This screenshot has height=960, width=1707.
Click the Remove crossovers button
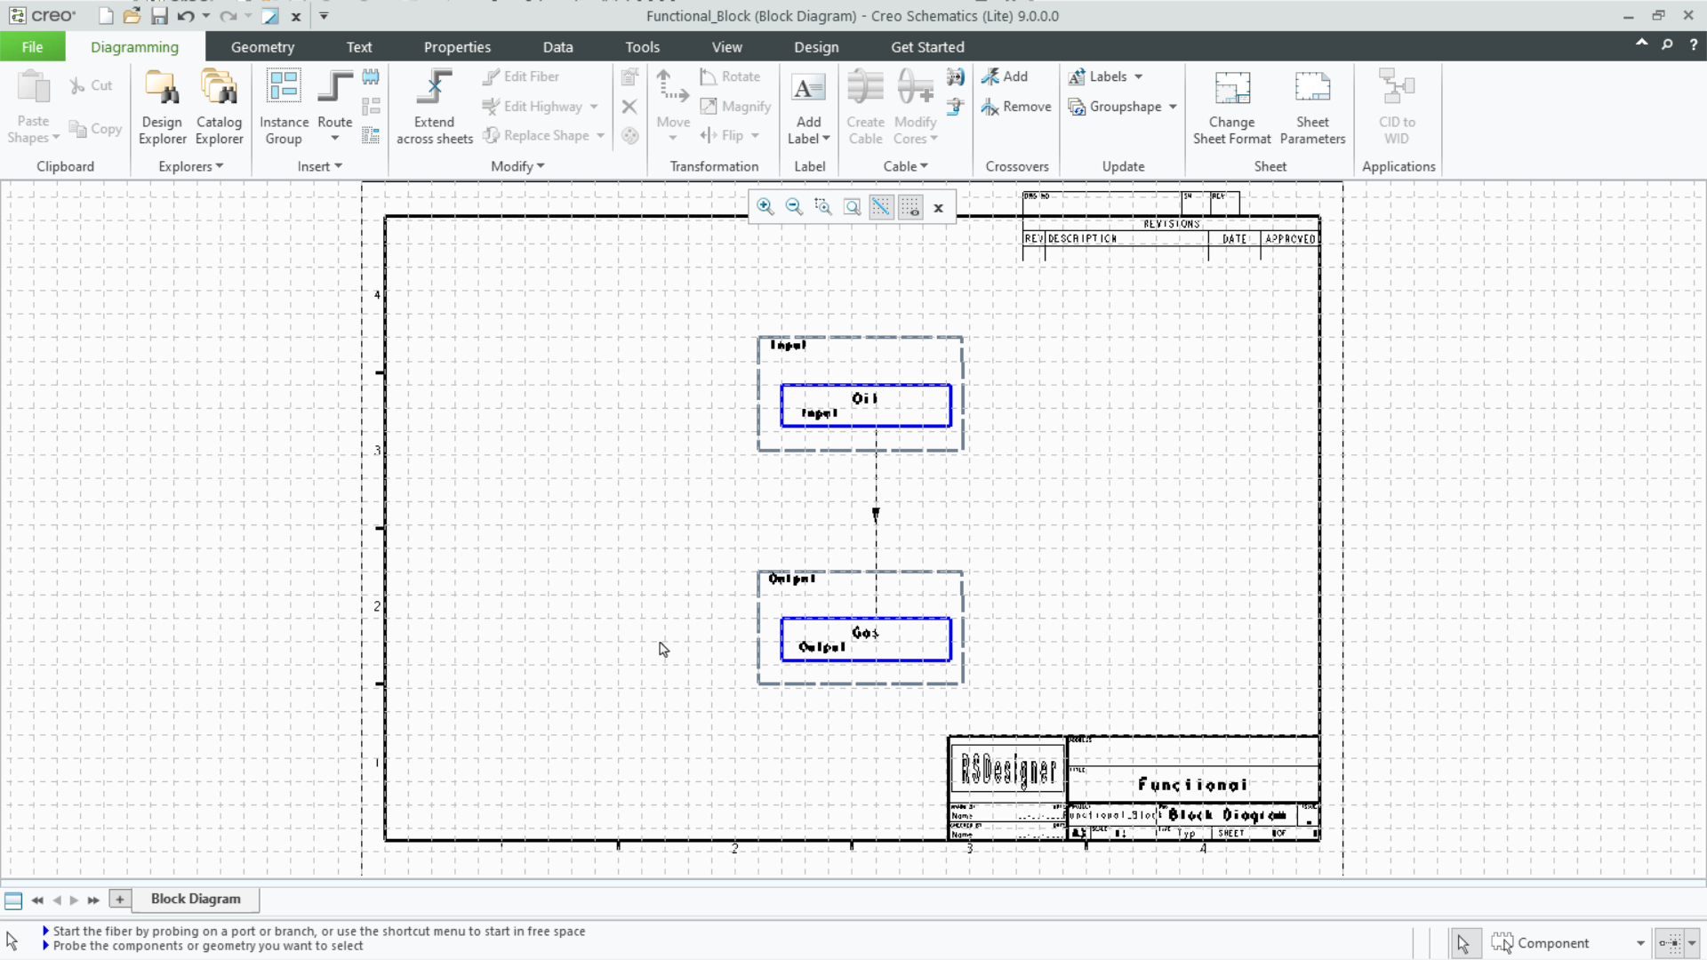(1016, 107)
